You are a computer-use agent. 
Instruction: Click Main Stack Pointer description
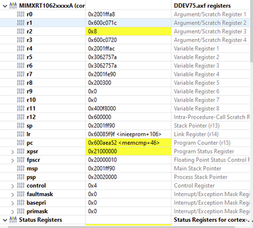[x=197, y=169]
